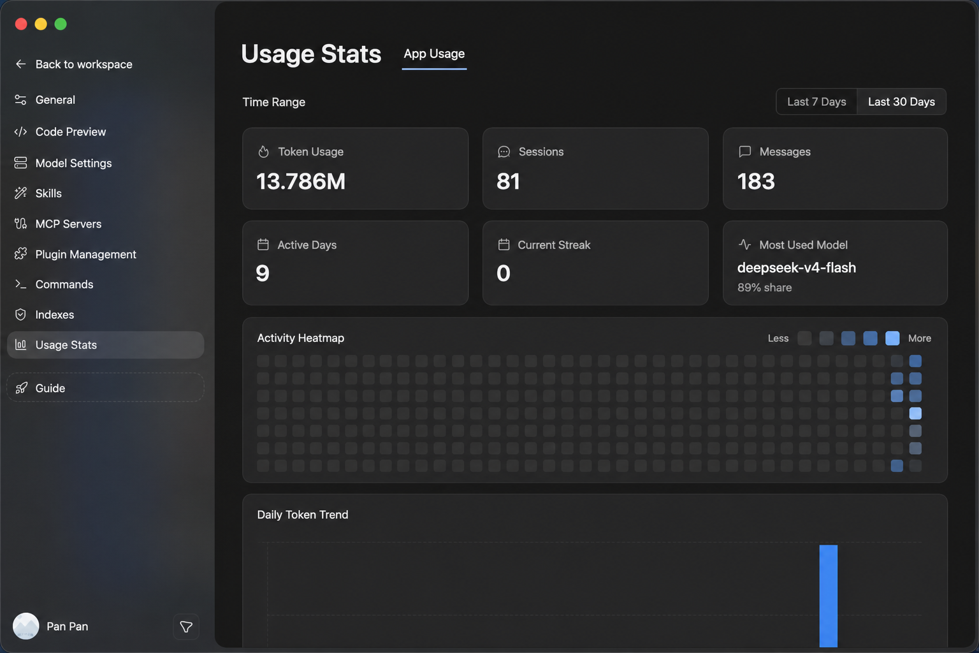Click the brightest More legend swatch

pyautogui.click(x=892, y=338)
